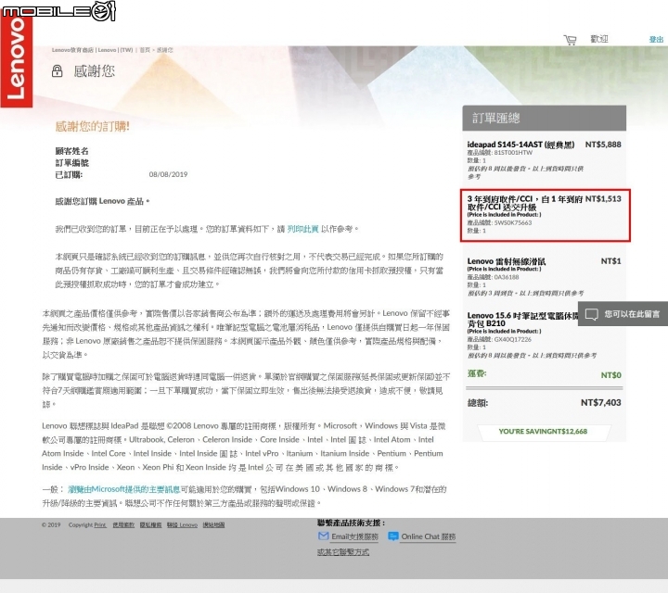Click the red Lenovo logo

coord(16,61)
